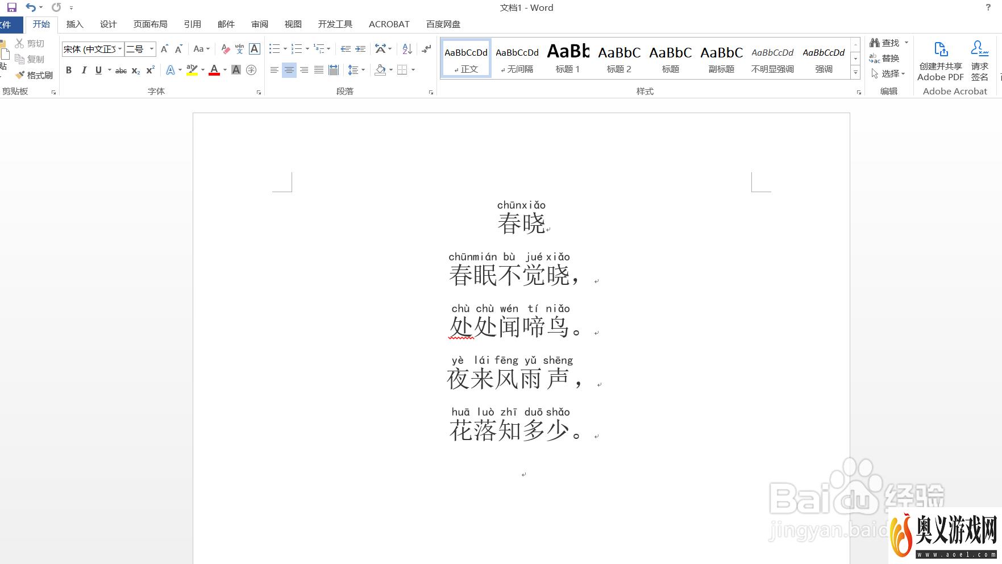The height and width of the screenshot is (564, 1002).
Task: Toggle Italic formatting
Action: 84,70
